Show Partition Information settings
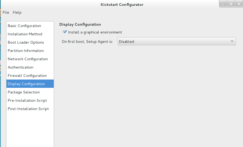Image resolution: width=243 pixels, height=147 pixels. pyautogui.click(x=26, y=51)
